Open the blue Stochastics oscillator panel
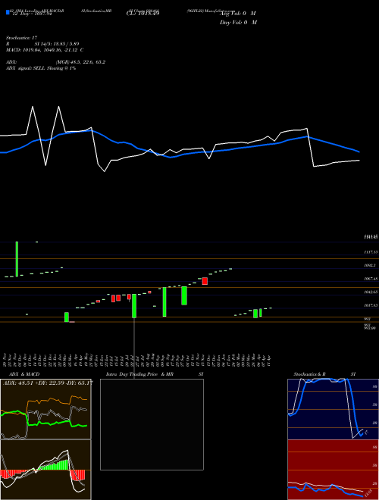379x500 pixels. [333, 409]
